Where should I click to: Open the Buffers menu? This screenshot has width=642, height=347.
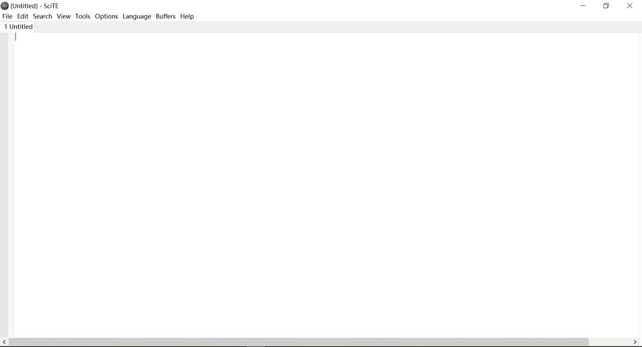(x=165, y=16)
